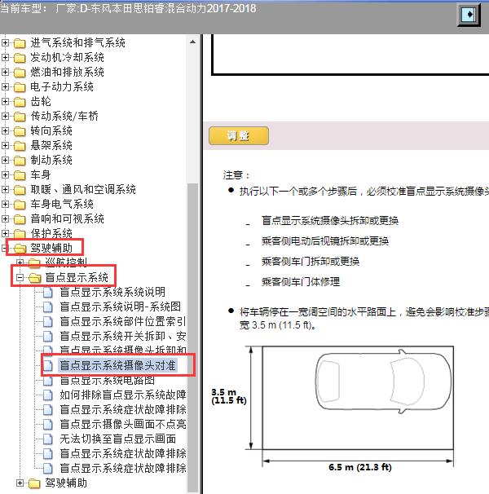
Task: Click the open 盲点显示系统 folder icon
Action: pyautogui.click(x=34, y=277)
